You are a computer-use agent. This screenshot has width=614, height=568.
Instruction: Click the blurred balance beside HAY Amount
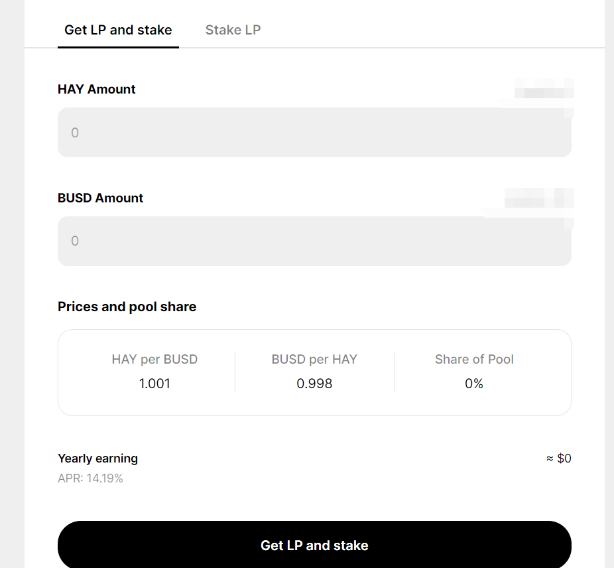tap(540, 89)
